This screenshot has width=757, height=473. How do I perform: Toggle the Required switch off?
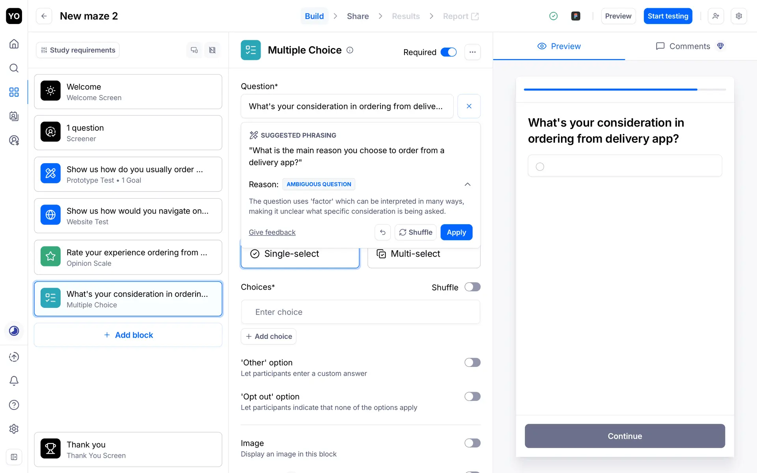pos(448,52)
